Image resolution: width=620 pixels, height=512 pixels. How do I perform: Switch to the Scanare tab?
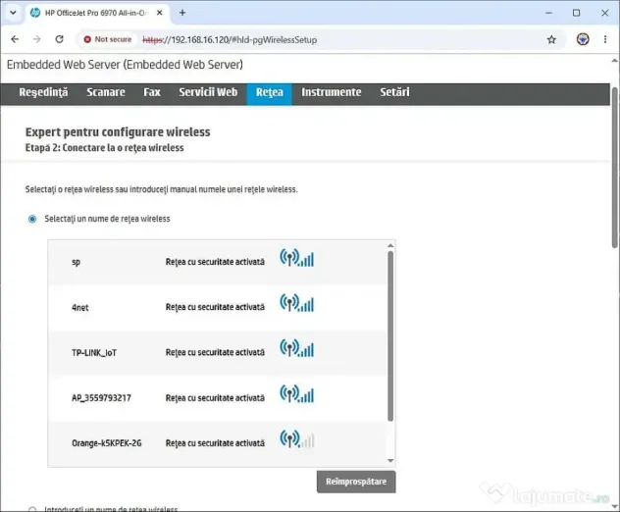click(x=106, y=92)
